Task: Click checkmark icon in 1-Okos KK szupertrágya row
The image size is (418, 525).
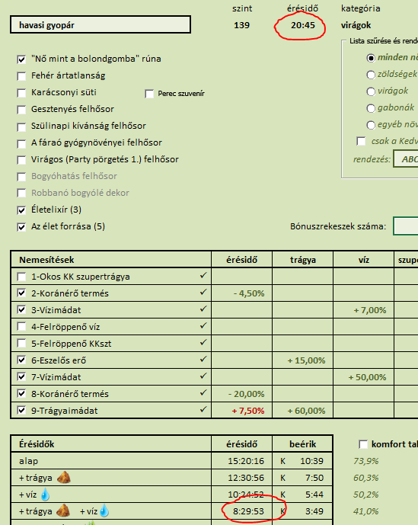Action: (x=203, y=275)
